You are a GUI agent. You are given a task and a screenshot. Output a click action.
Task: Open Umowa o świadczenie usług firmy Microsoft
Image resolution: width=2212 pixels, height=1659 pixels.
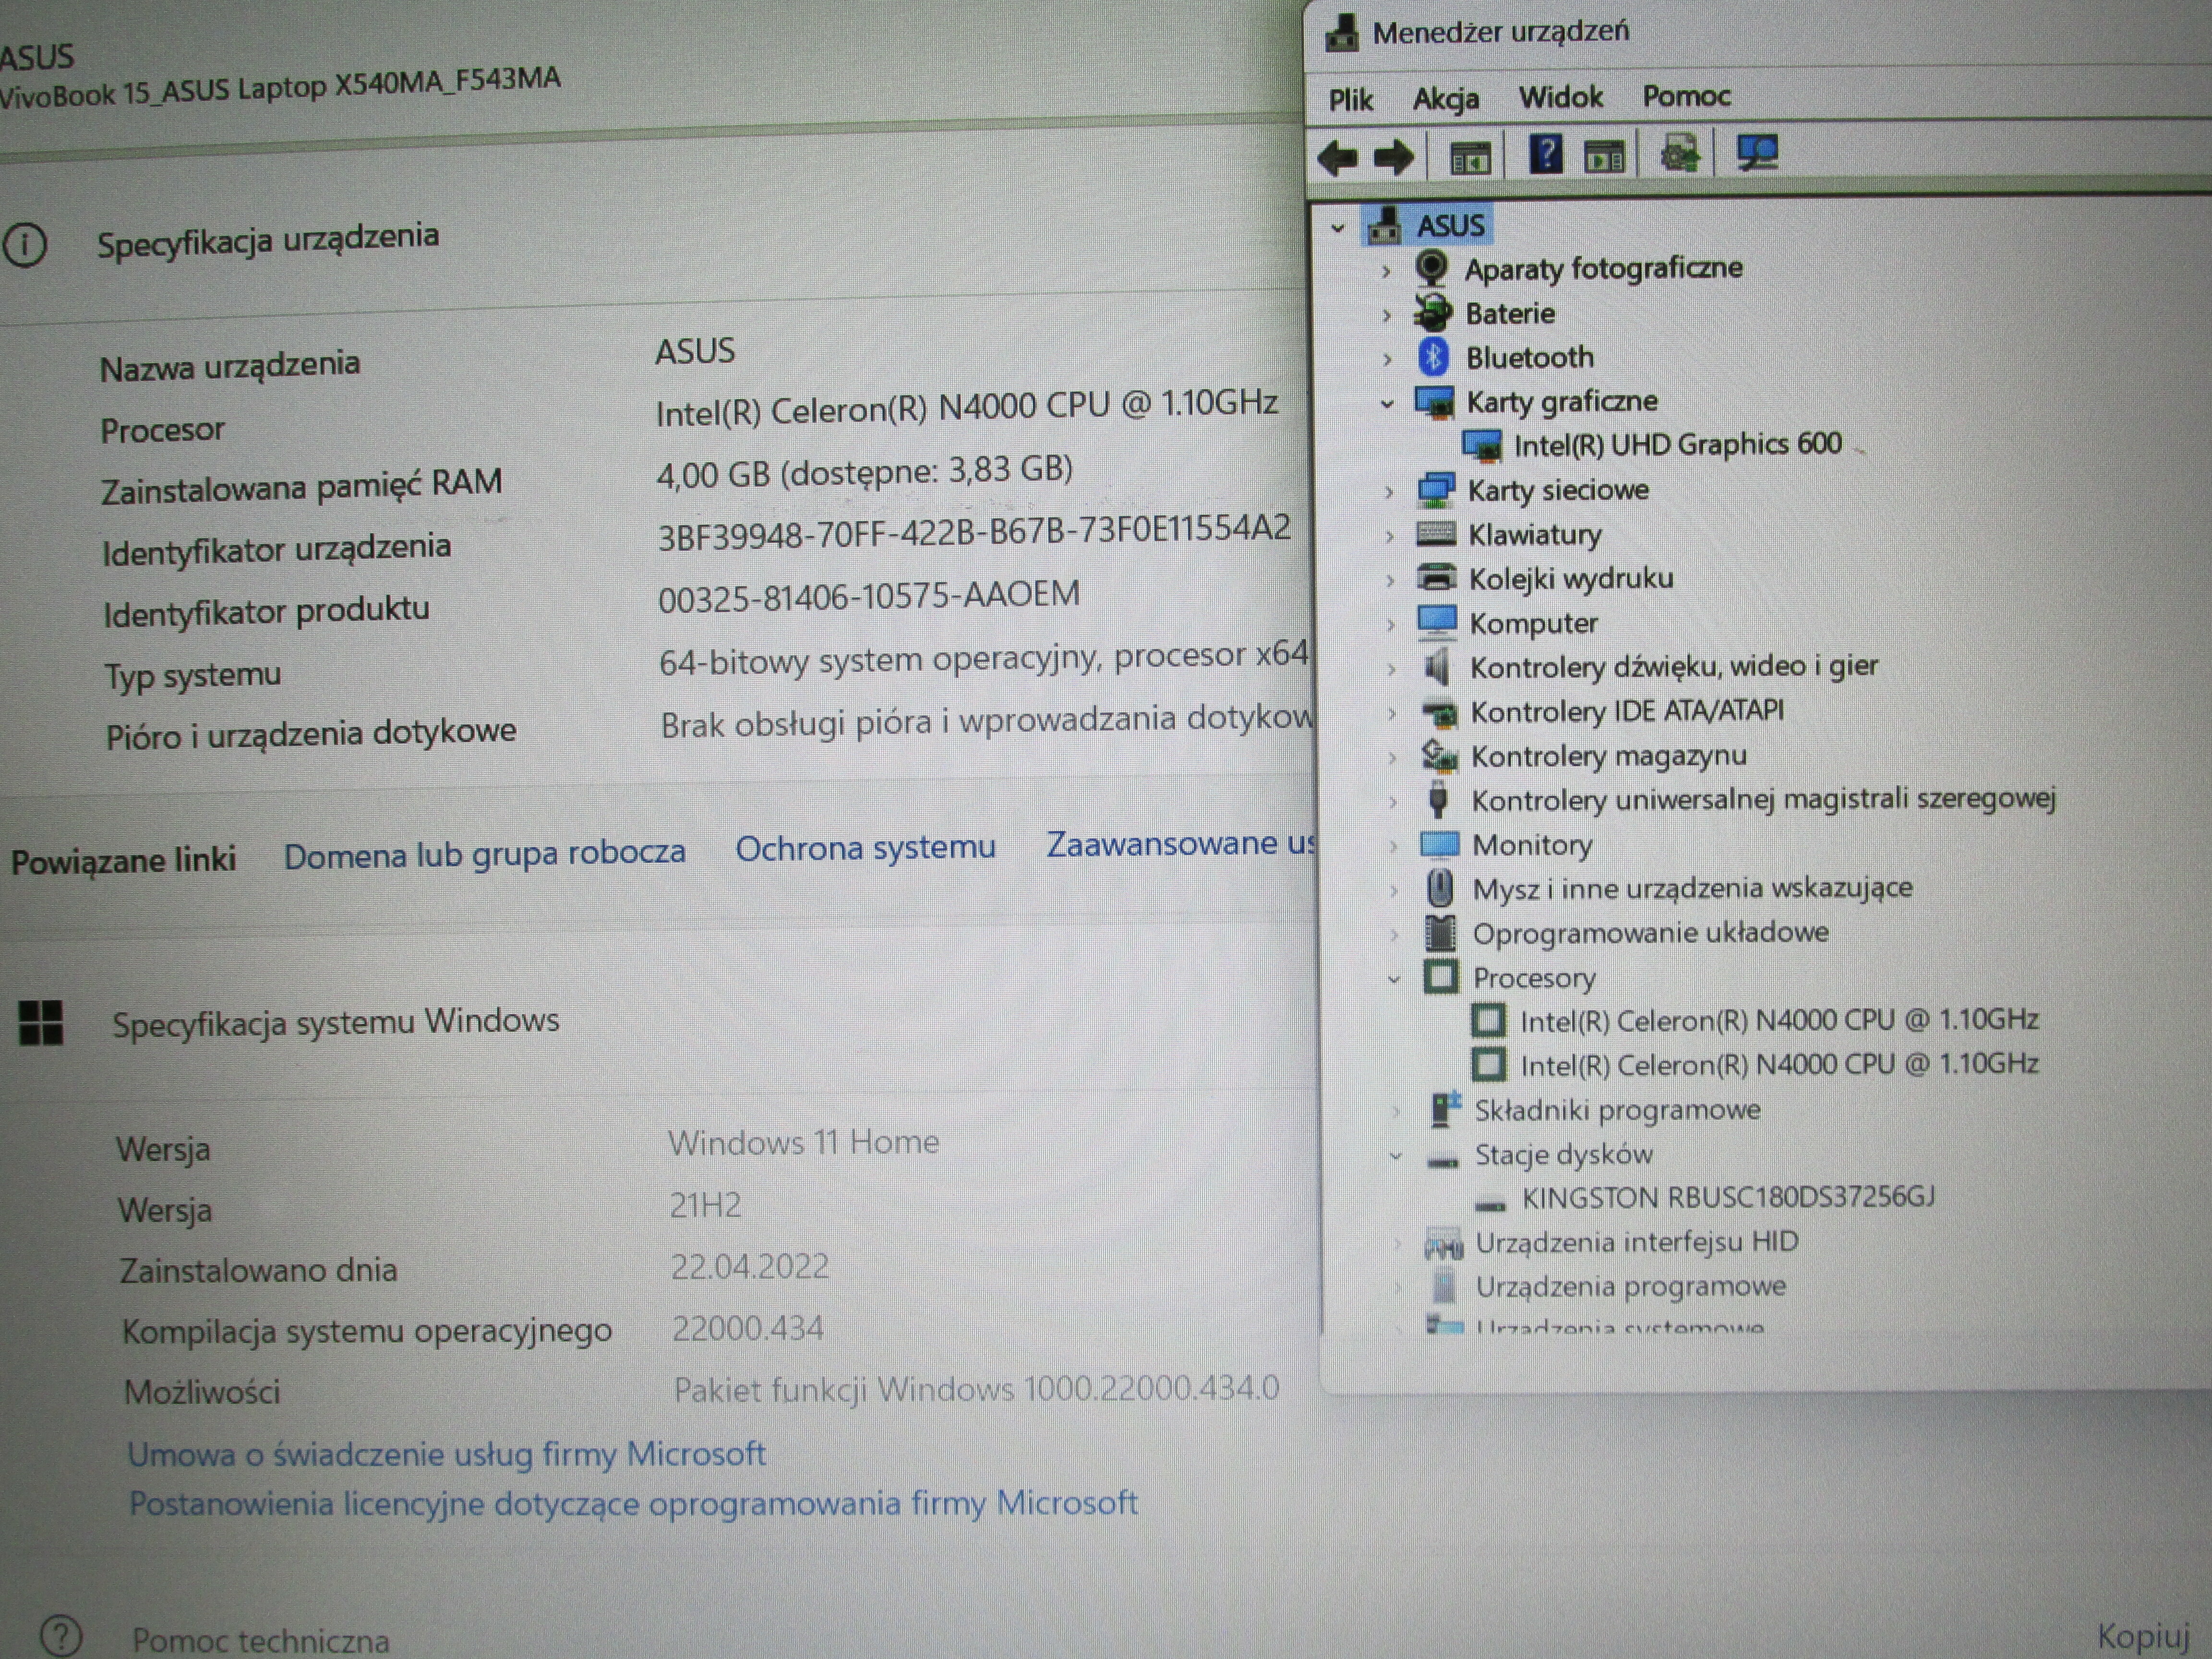(x=446, y=1454)
